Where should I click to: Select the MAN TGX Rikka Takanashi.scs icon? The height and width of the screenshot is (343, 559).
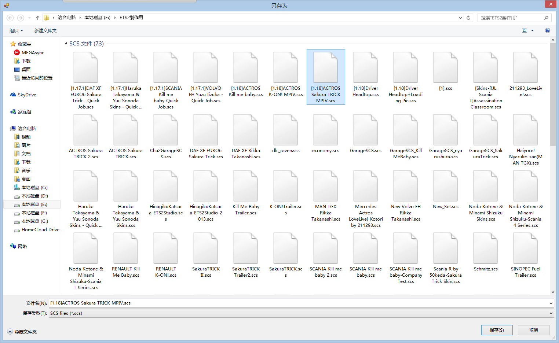coord(326,186)
